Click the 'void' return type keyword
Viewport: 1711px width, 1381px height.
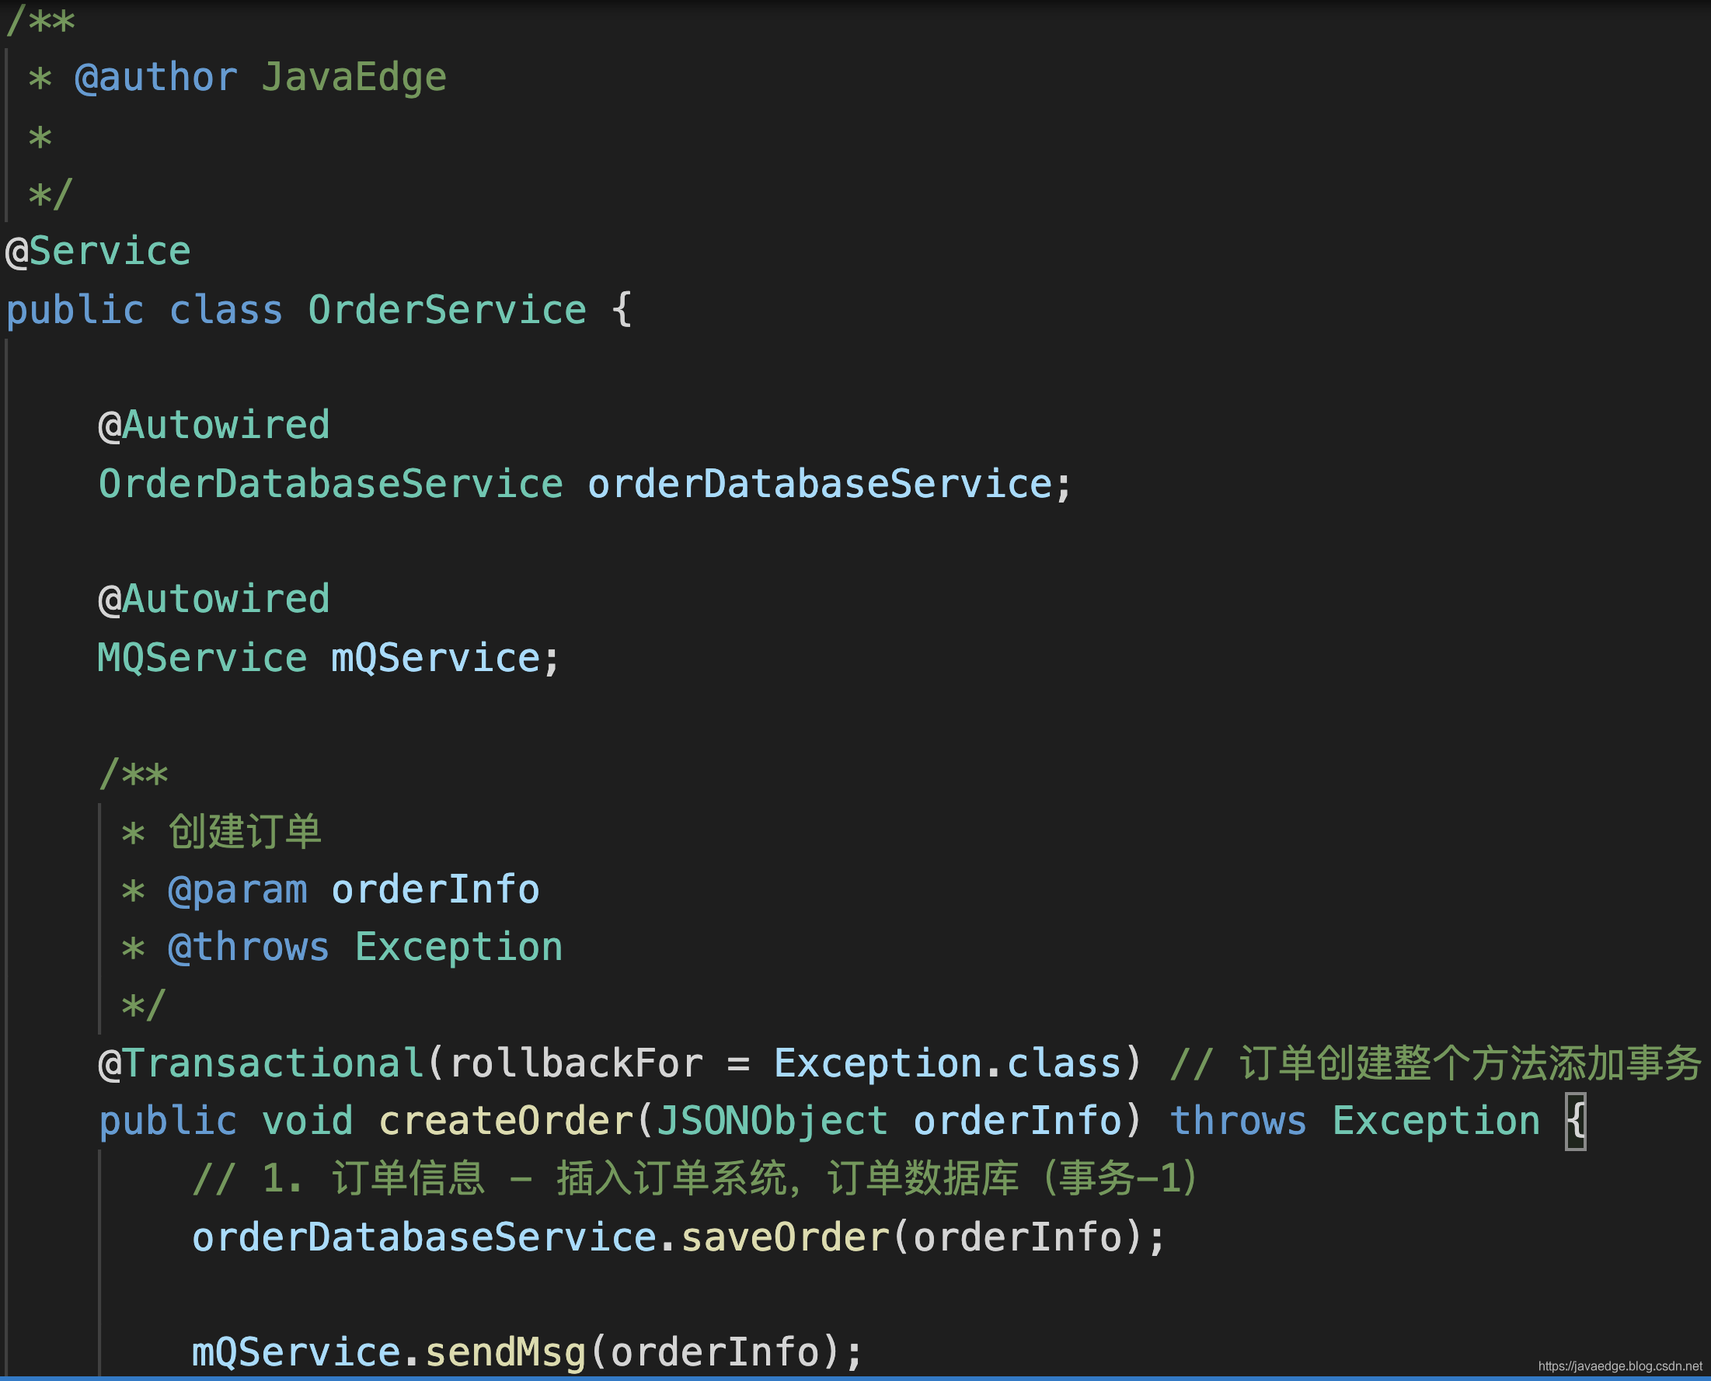click(307, 1121)
